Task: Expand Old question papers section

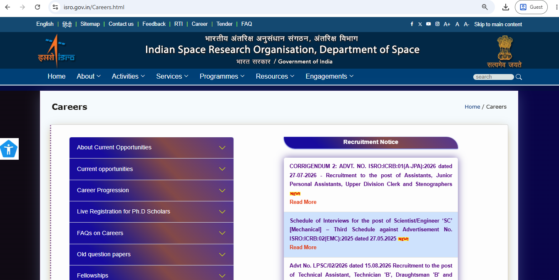Action: coord(152,255)
